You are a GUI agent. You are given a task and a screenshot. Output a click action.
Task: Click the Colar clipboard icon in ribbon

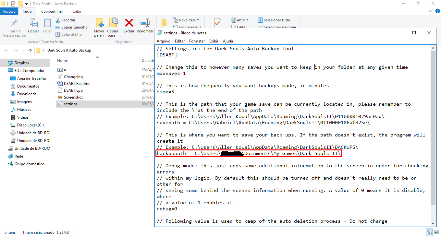click(x=47, y=23)
